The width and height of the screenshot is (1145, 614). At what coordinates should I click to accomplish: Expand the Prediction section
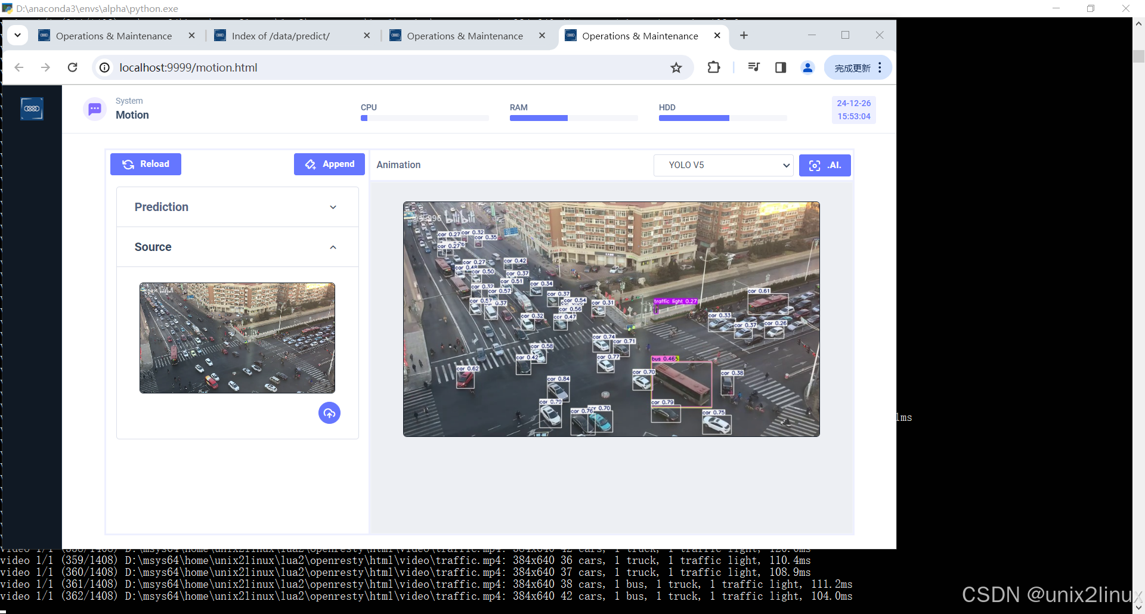237,207
